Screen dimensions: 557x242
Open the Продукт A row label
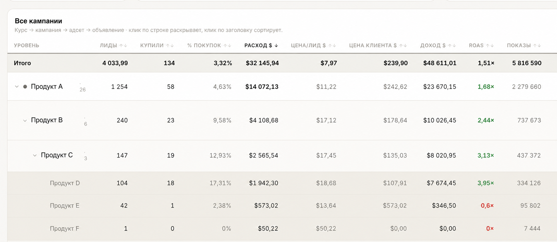pyautogui.click(x=47, y=87)
